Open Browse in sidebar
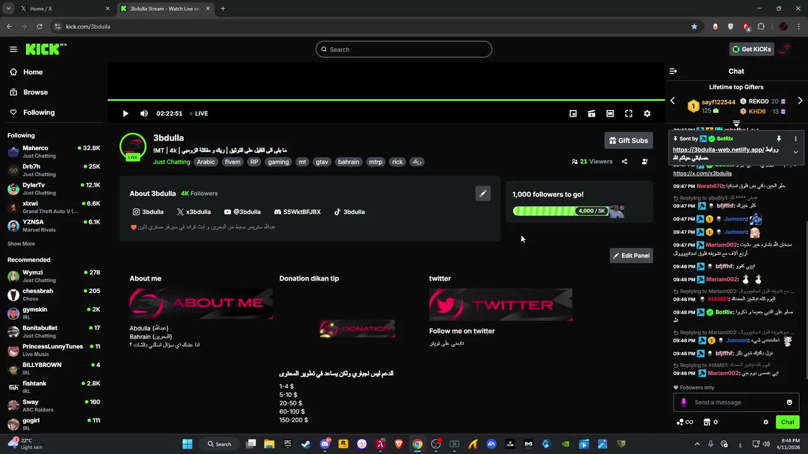Image resolution: width=808 pixels, height=454 pixels. [29, 92]
